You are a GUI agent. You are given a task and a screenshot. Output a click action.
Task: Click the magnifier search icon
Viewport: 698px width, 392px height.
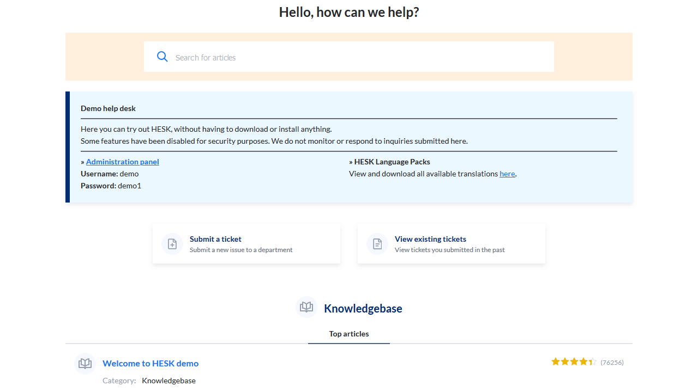point(162,57)
